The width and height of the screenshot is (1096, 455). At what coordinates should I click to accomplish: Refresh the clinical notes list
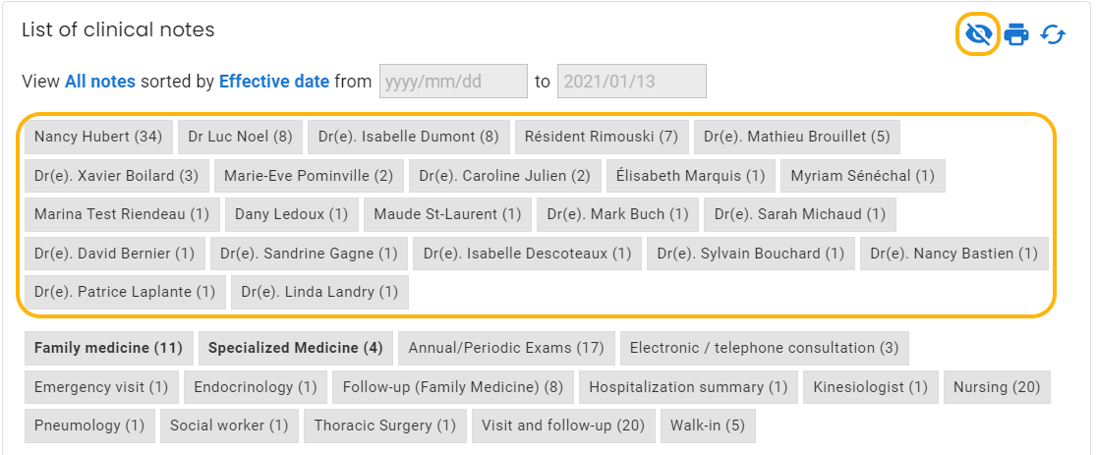tap(1053, 33)
